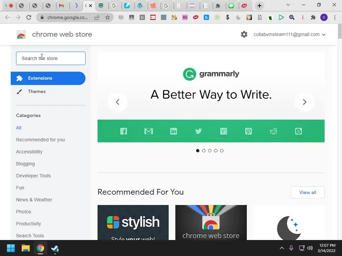Image resolution: width=342 pixels, height=256 pixels.
Task: Click the dollar sign extension icon
Action: (227, 17)
